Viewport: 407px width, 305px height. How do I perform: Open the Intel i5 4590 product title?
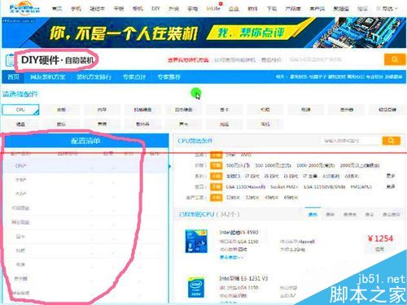(x=239, y=233)
